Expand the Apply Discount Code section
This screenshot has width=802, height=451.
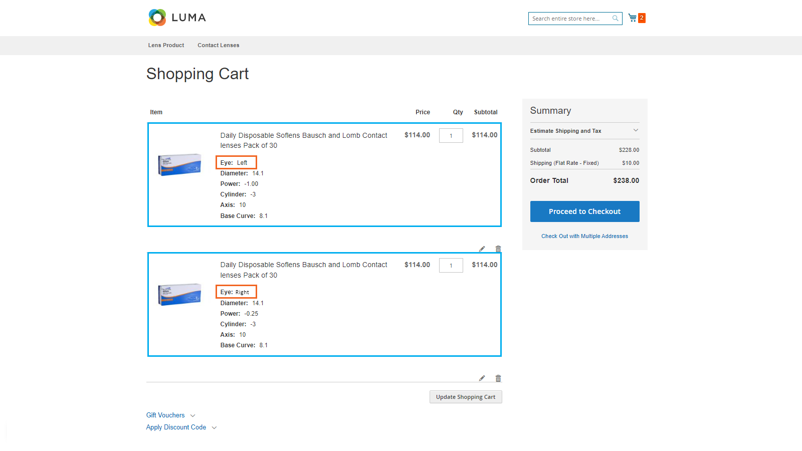181,427
